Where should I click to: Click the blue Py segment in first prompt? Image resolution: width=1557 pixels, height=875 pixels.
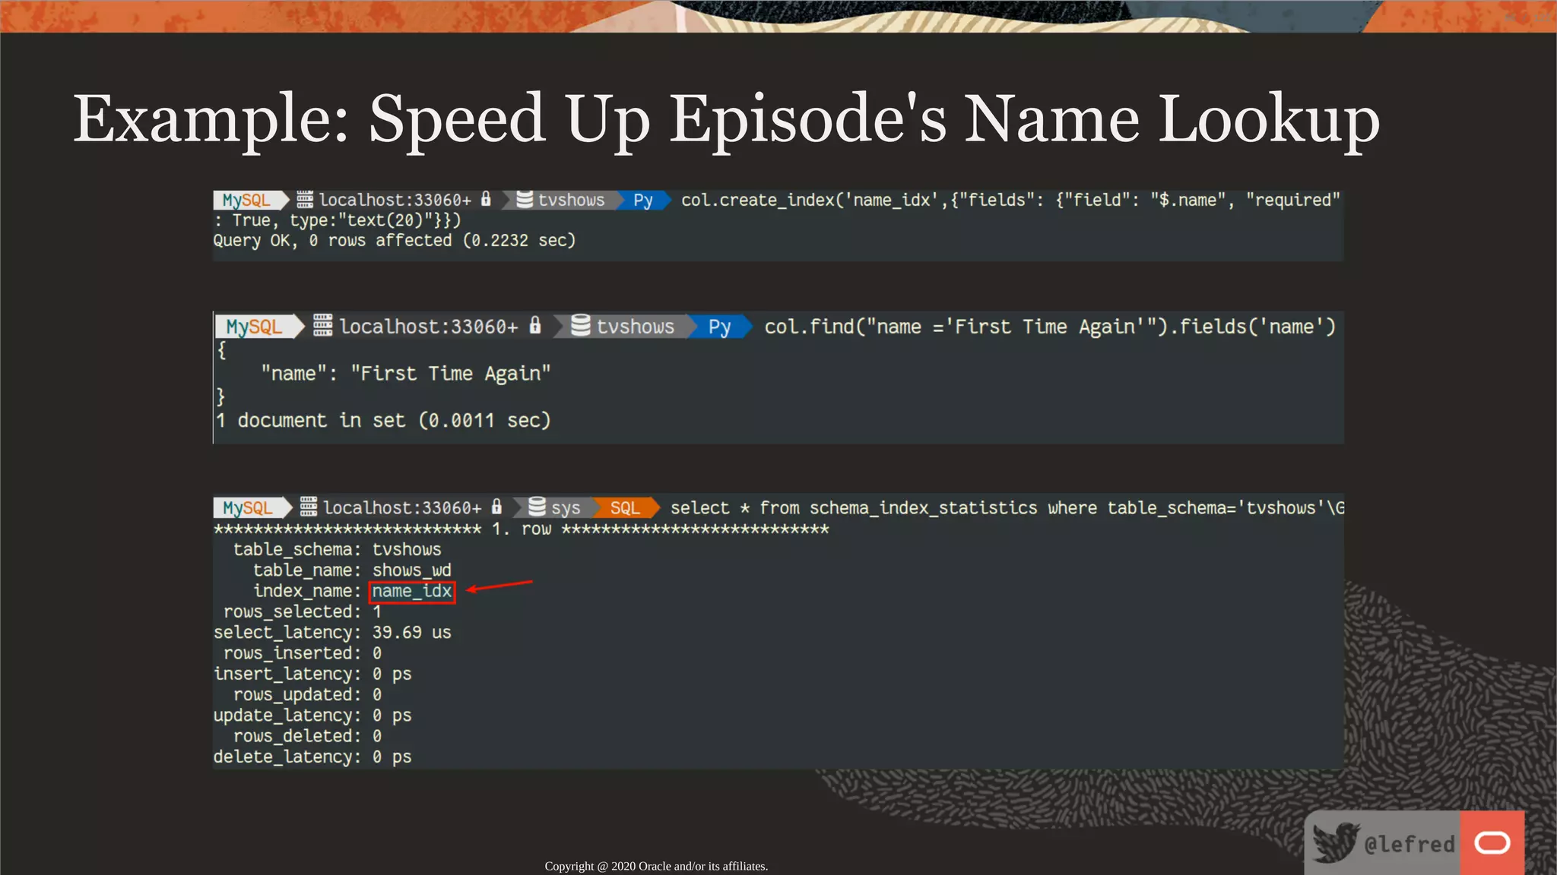click(x=642, y=200)
